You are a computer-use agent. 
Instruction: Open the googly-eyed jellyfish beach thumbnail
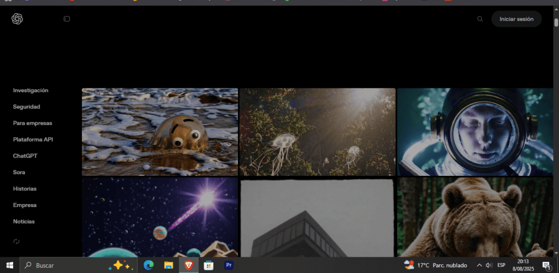click(160, 132)
